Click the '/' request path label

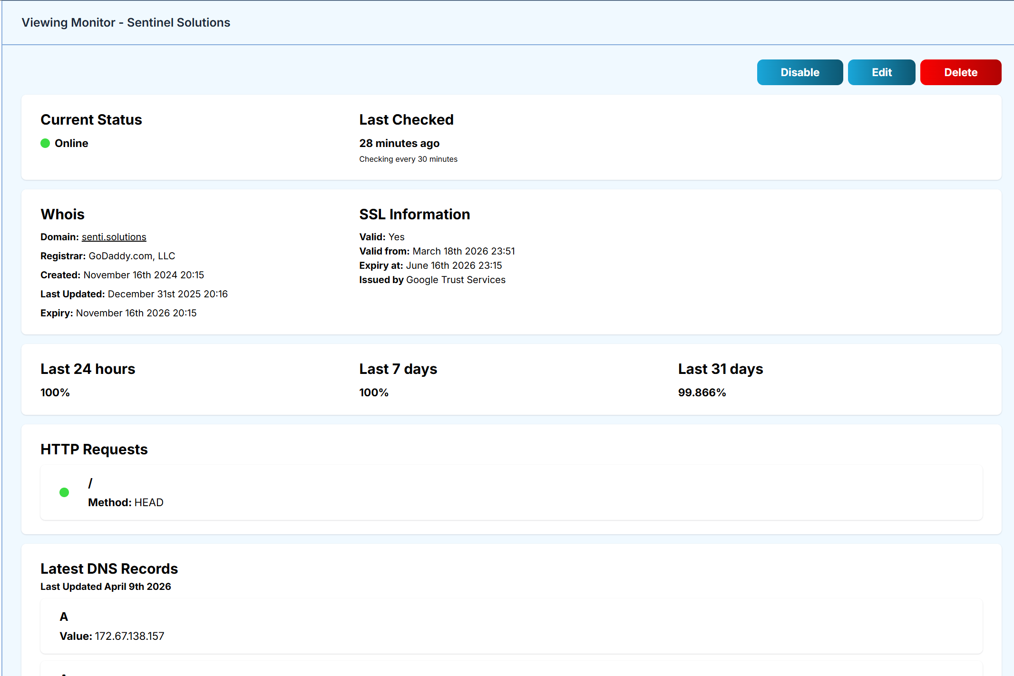tap(90, 482)
